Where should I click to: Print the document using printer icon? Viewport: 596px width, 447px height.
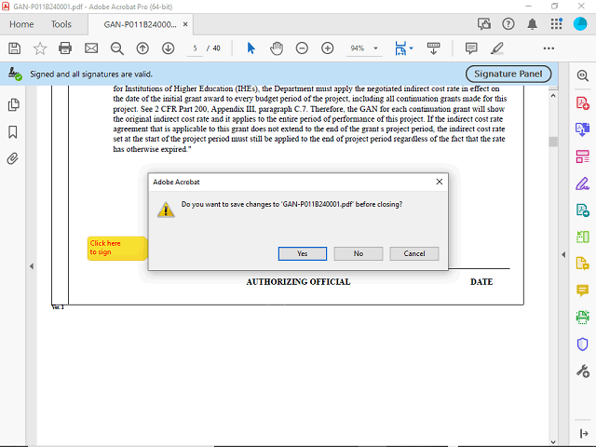click(x=65, y=48)
